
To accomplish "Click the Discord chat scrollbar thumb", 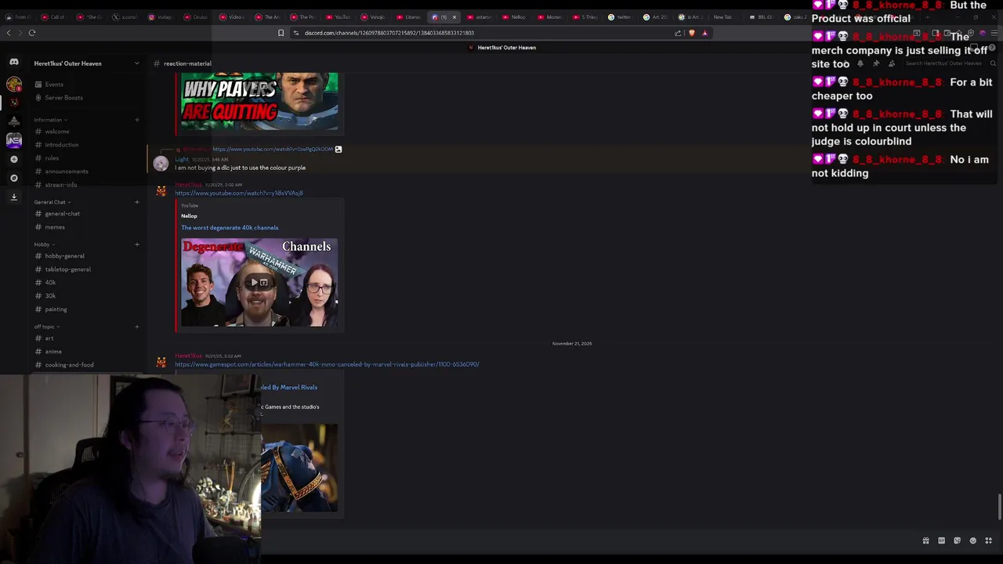I will click(1000, 507).
